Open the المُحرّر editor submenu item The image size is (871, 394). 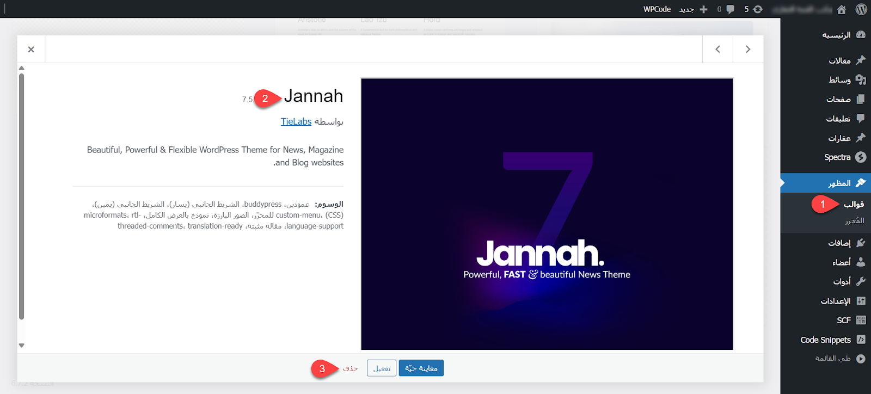[x=855, y=220]
